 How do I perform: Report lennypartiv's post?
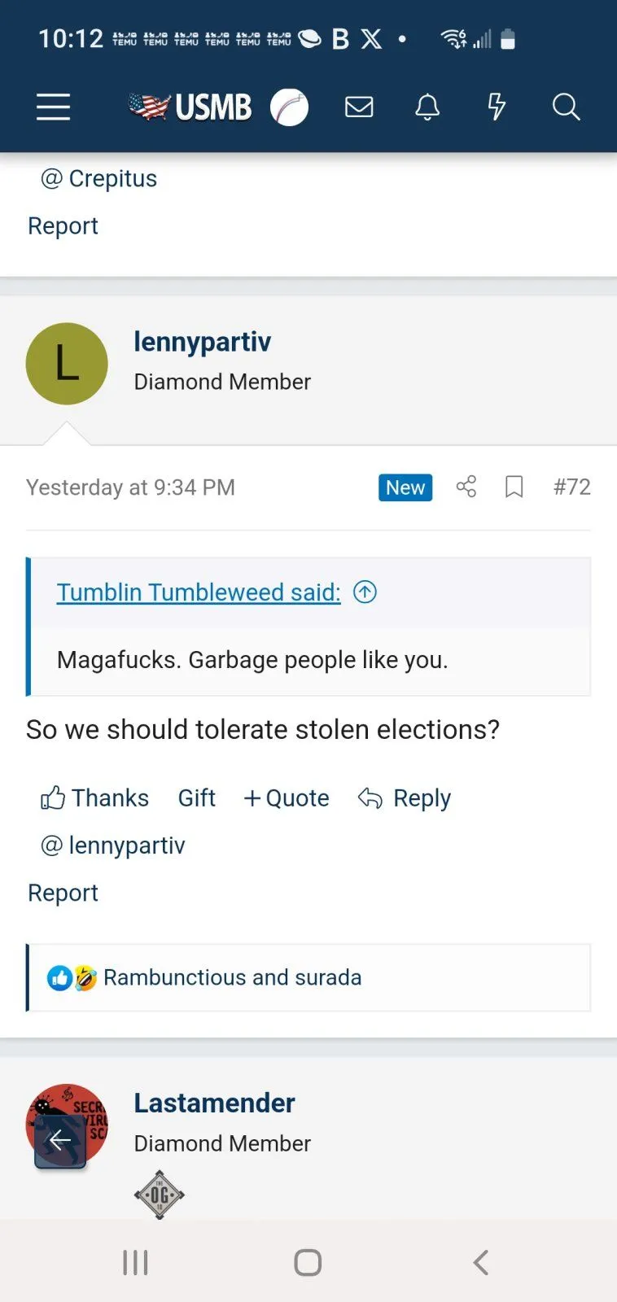tap(63, 892)
